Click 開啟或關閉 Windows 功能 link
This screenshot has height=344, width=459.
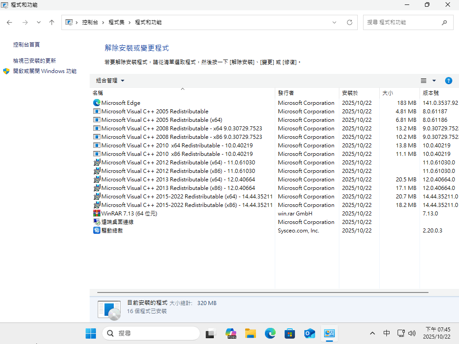45,71
